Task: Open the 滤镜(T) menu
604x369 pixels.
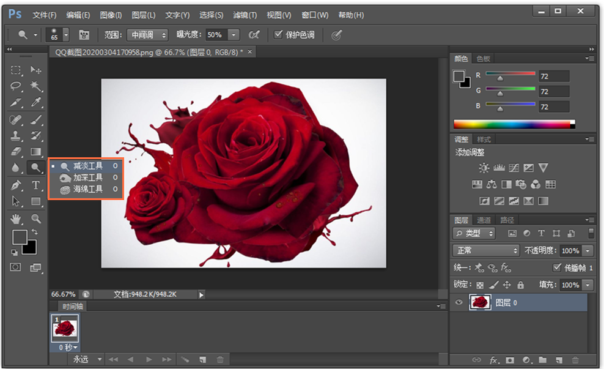Action: [245, 15]
